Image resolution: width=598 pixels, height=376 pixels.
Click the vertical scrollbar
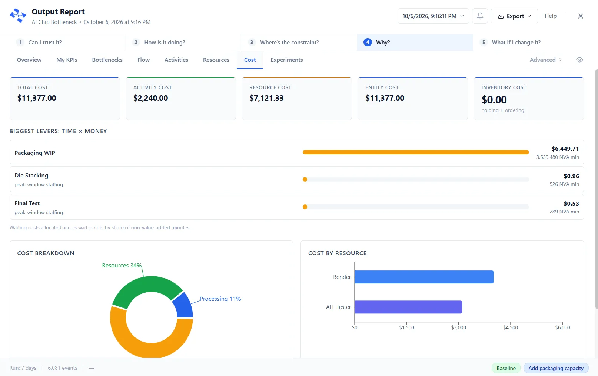[x=596, y=189]
